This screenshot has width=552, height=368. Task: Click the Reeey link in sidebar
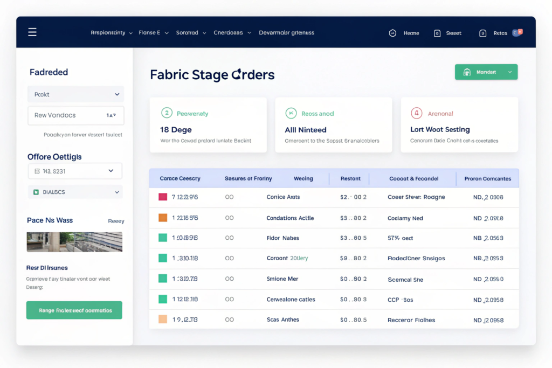116,221
